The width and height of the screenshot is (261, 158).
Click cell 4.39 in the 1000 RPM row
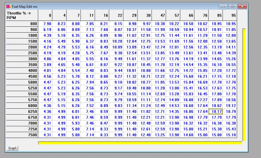(x=45, y=36)
